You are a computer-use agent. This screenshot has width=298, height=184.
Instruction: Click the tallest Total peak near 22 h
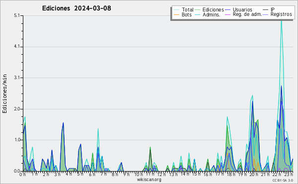pos(281,19)
